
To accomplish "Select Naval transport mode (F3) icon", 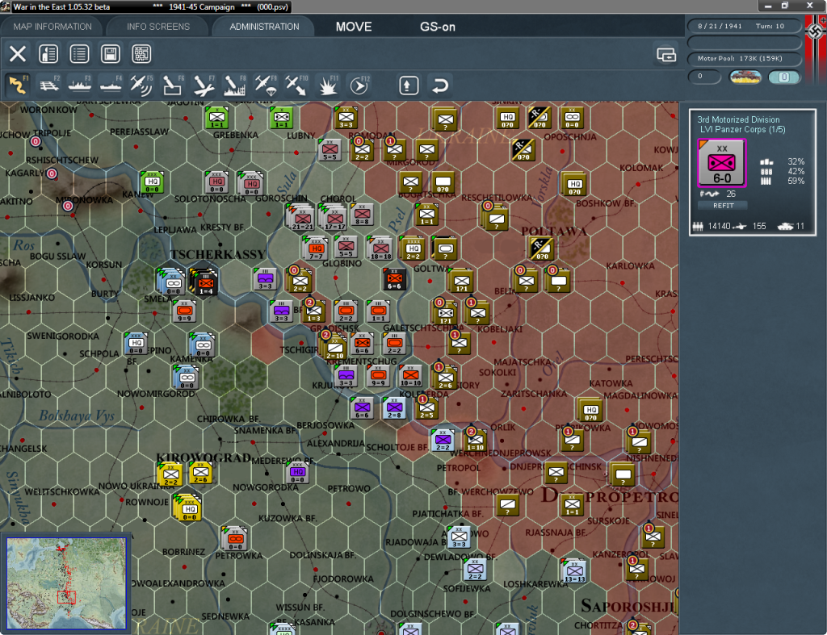I will tap(80, 85).
